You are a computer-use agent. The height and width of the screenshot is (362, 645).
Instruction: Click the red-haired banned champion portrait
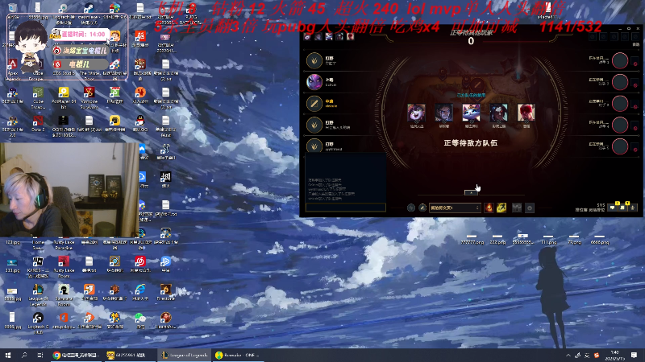526,113
